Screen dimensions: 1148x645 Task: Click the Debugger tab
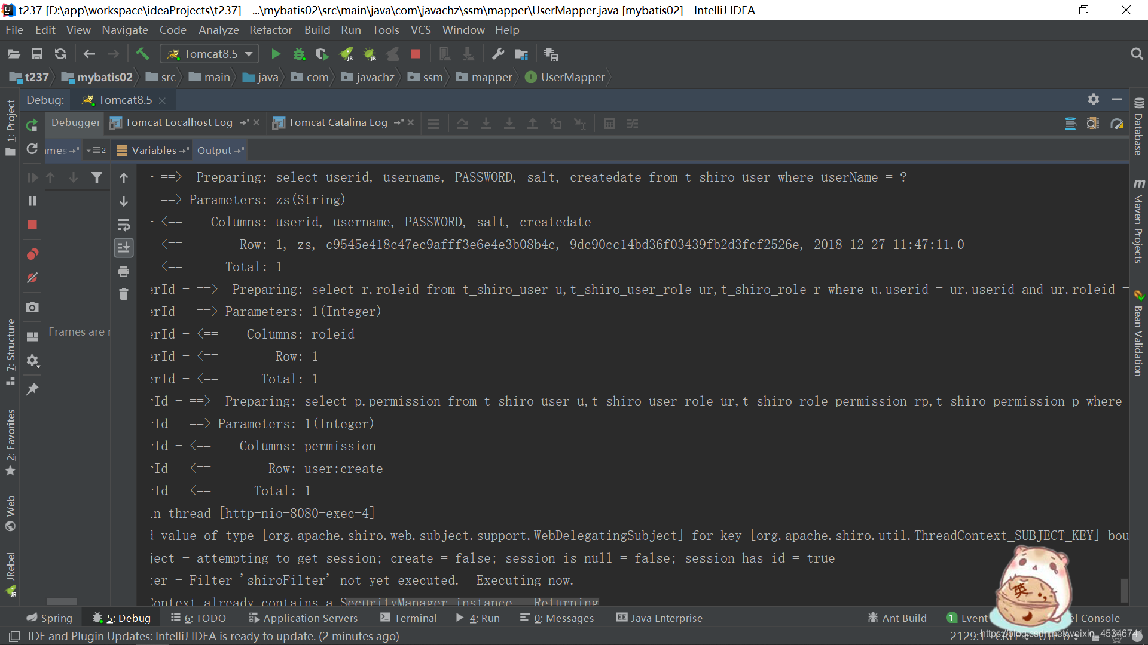[x=77, y=123]
